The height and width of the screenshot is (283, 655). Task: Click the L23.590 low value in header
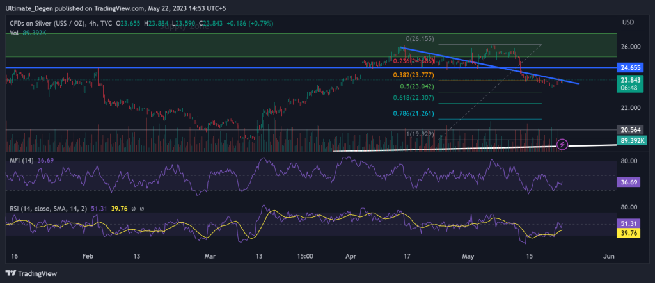(184, 24)
